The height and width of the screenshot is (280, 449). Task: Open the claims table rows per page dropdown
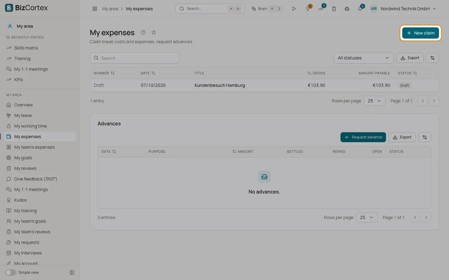click(375, 101)
